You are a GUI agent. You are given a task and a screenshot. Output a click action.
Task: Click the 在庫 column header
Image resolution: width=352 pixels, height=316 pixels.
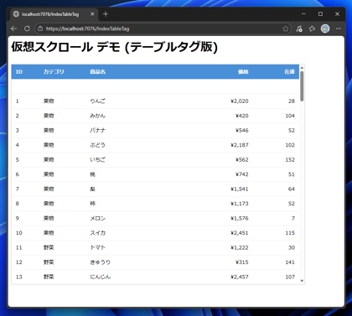tap(289, 72)
